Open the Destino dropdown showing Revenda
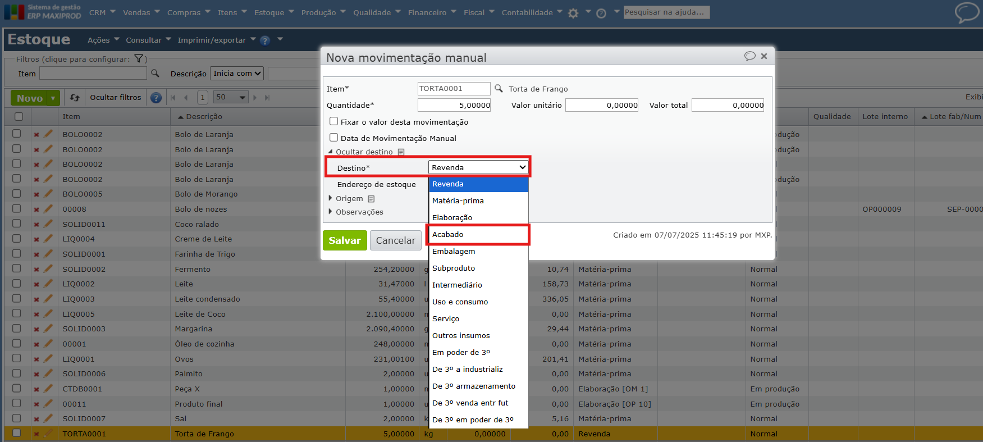Image resolution: width=983 pixels, height=442 pixels. click(478, 167)
